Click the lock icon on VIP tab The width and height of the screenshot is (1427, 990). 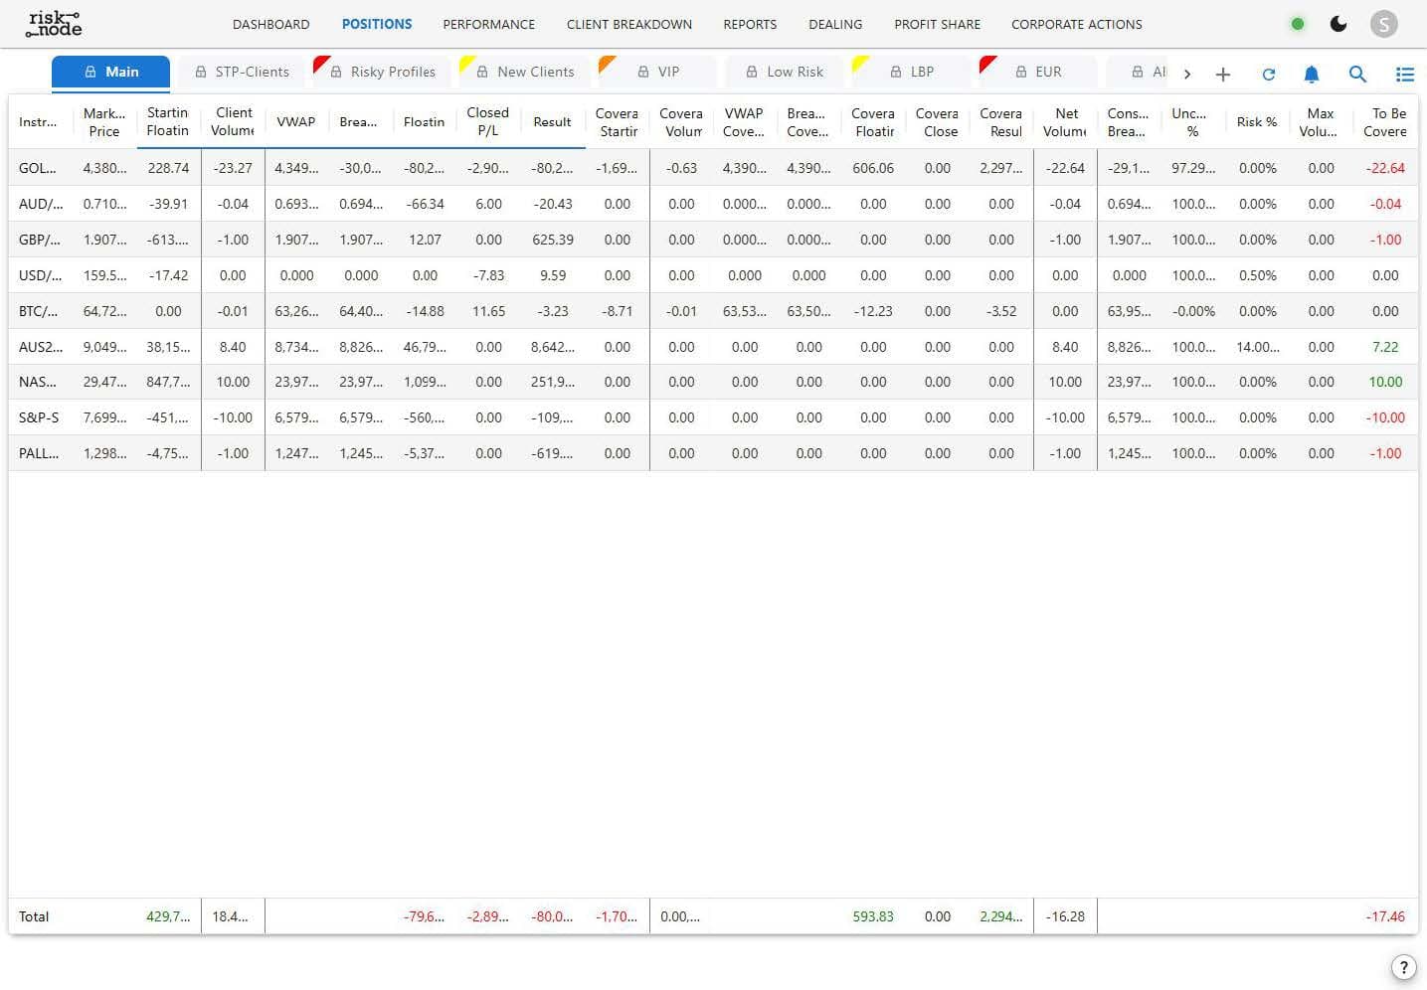(643, 72)
